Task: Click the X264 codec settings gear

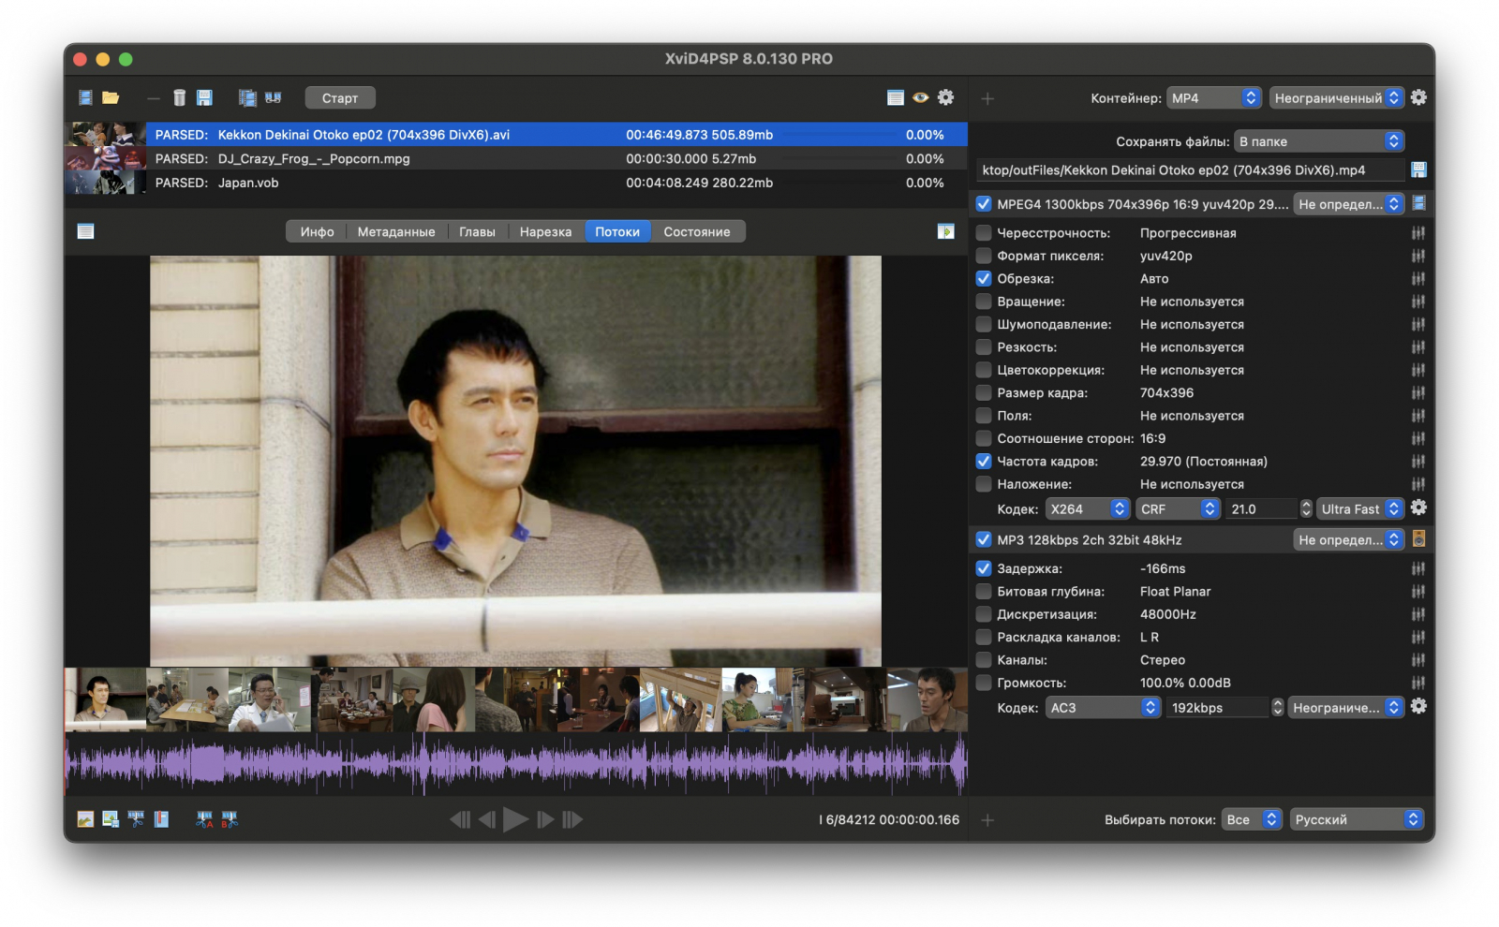Action: click(1418, 508)
